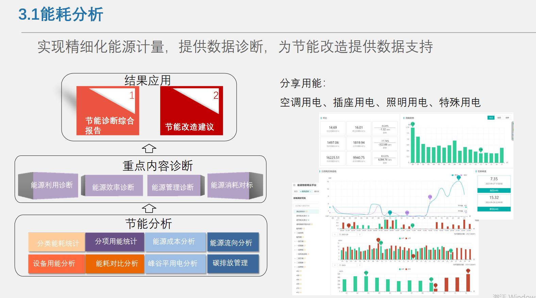
Task: Click the 峰谷平用电分析 box
Action: pyautogui.click(x=175, y=264)
